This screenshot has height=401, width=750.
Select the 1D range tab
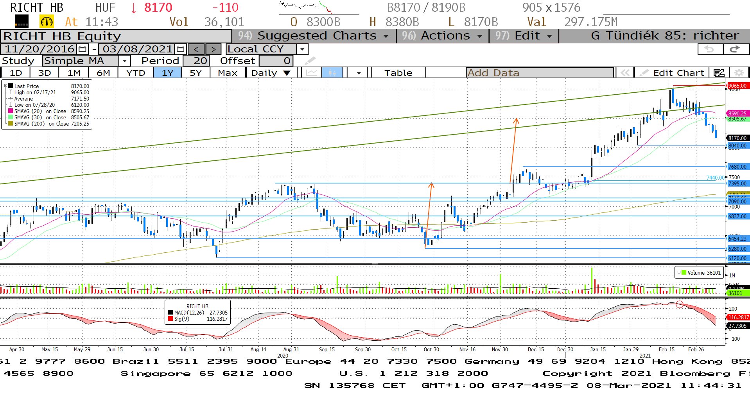point(16,73)
